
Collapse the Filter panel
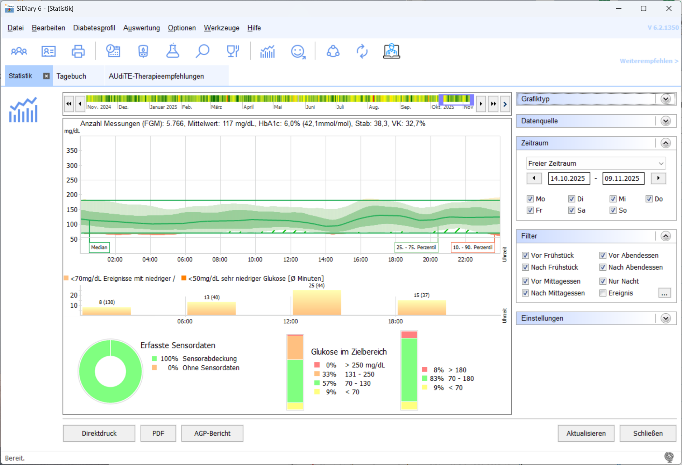click(666, 236)
